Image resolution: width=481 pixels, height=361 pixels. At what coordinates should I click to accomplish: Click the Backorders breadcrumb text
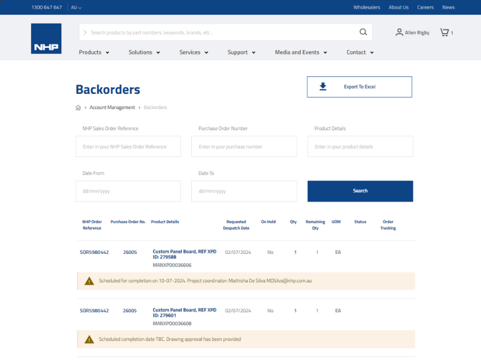click(x=155, y=108)
